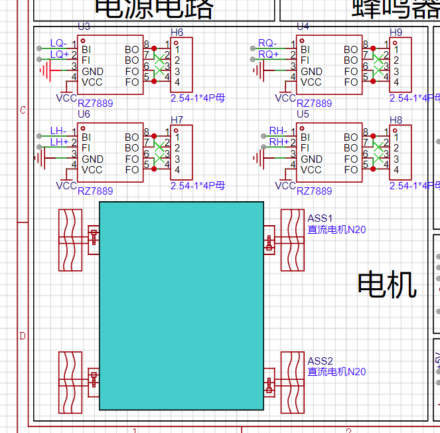
Task: Select the LH- net label
Action: [x=58, y=131]
